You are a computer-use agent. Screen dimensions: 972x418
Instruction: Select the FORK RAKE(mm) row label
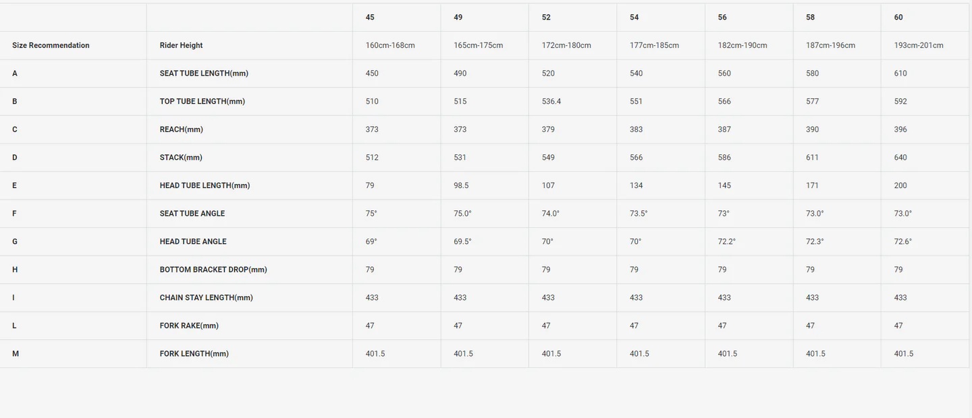(x=189, y=326)
